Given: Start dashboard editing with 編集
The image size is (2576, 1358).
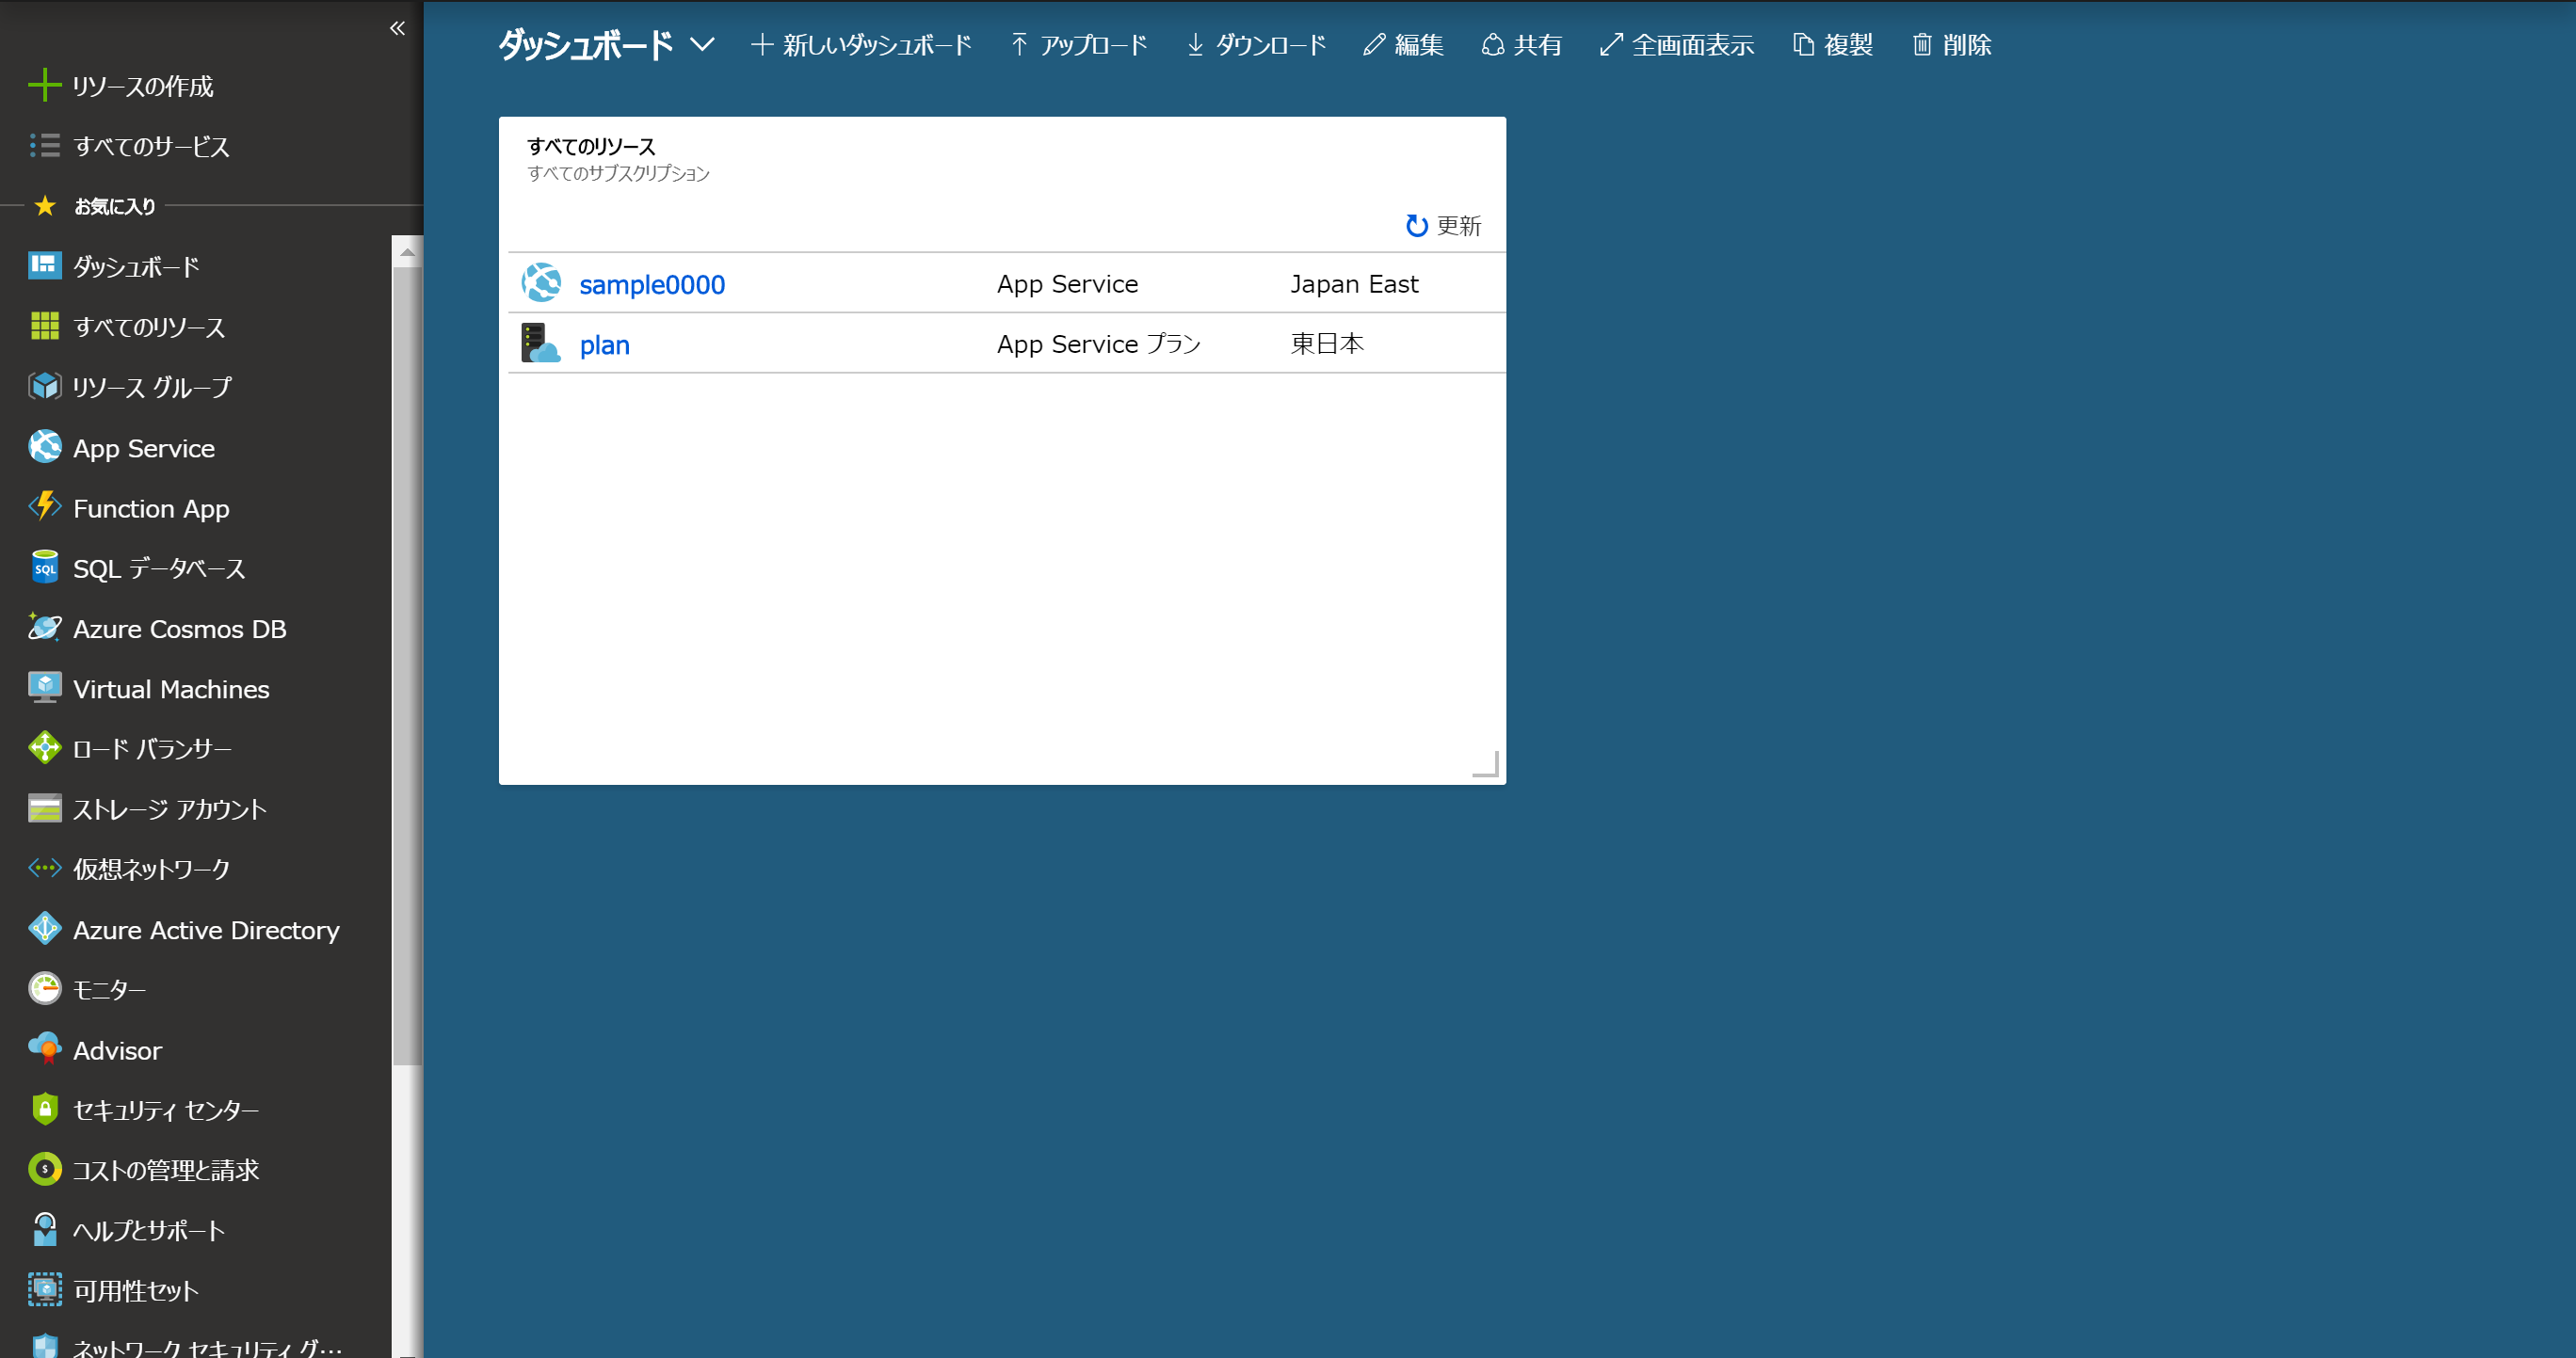Looking at the screenshot, I should [1402, 44].
